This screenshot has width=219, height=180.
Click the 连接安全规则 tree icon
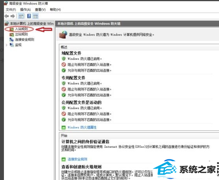pos(12,40)
